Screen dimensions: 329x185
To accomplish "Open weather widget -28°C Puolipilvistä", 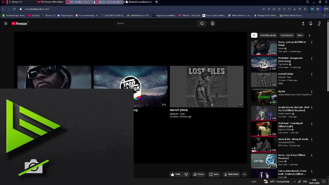I will coord(276,182).
